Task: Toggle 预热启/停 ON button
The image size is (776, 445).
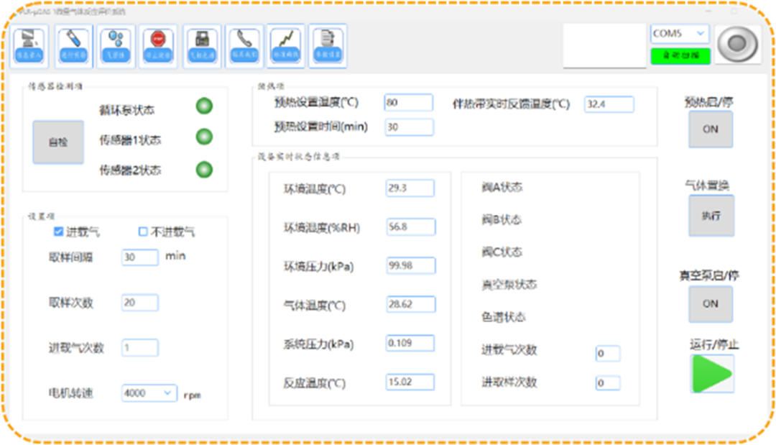Action: pos(710,129)
